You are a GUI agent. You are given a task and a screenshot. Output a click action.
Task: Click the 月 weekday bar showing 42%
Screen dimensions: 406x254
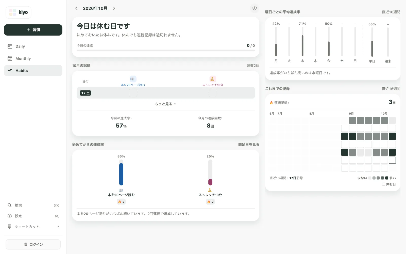click(276, 50)
